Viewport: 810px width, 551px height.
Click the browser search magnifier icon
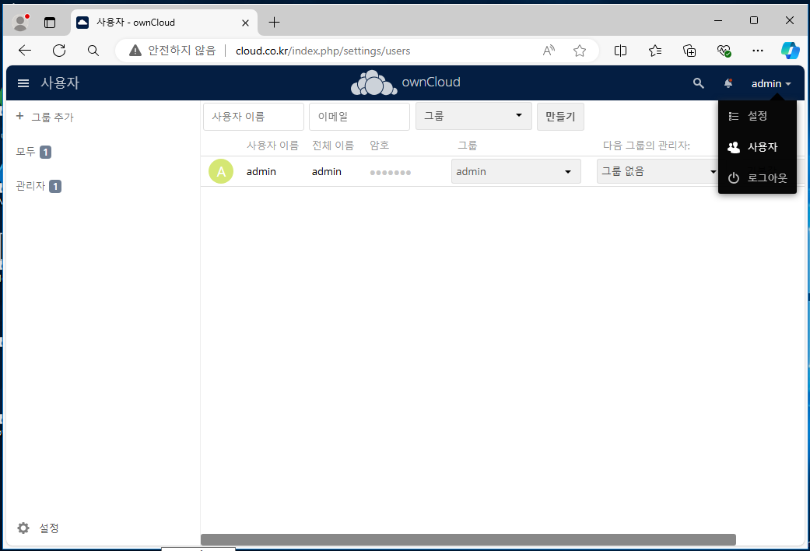point(93,50)
